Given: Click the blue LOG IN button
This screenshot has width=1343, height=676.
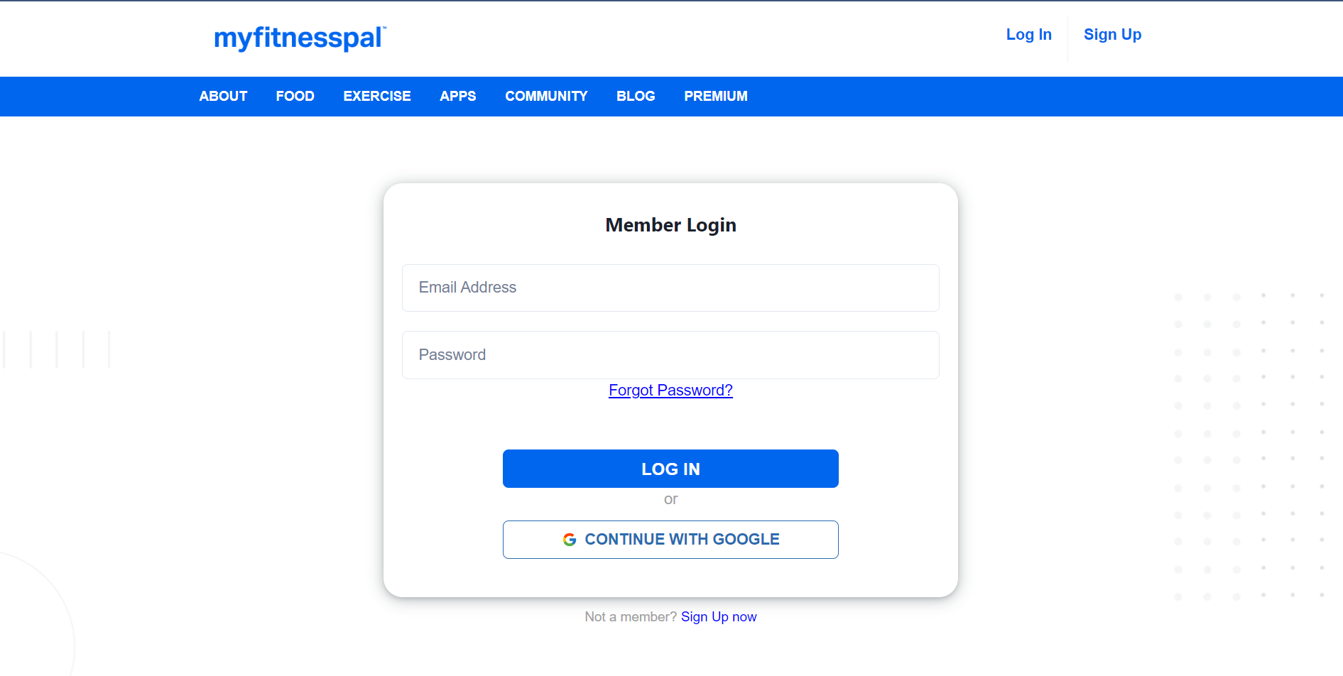Looking at the screenshot, I should pyautogui.click(x=670, y=469).
